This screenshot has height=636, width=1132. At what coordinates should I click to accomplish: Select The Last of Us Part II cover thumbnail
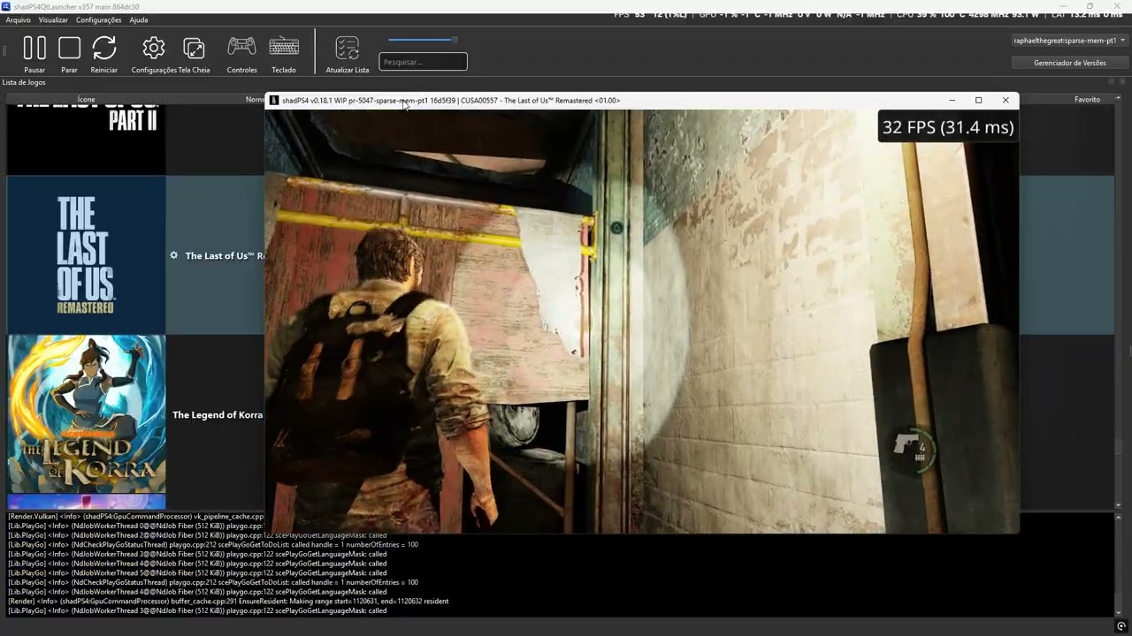[x=86, y=139]
